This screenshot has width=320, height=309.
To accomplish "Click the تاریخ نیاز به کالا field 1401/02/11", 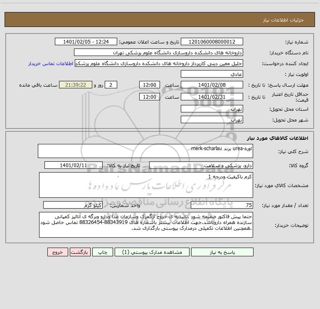I will pos(74,165).
